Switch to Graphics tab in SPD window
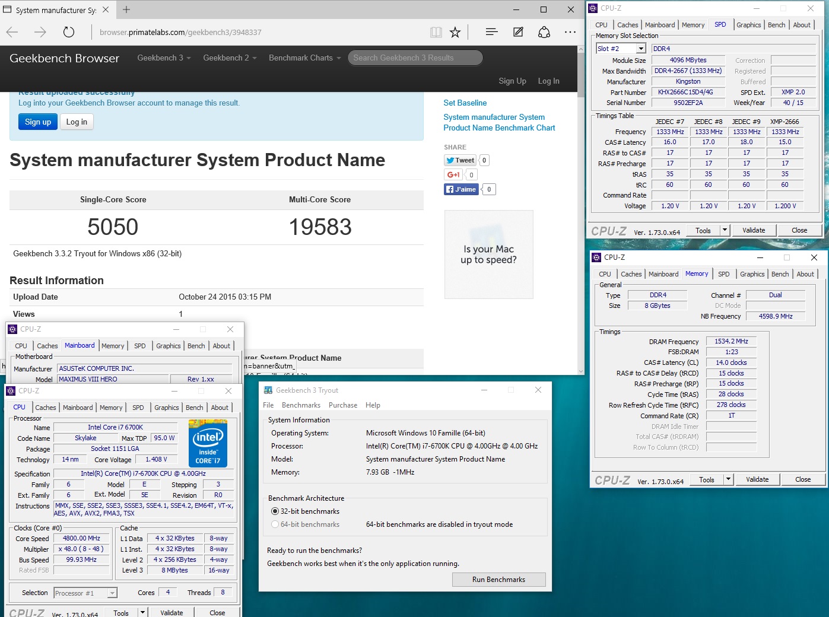Screen dimensions: 829x617 tap(748, 25)
